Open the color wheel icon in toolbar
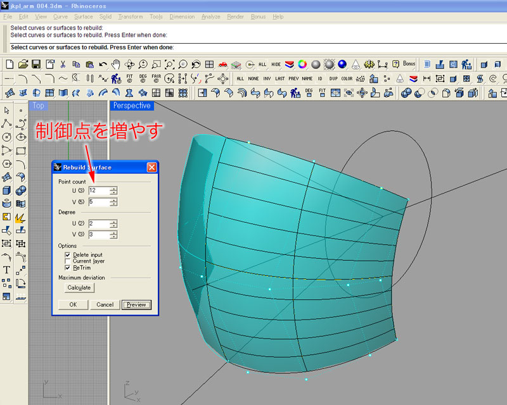 (x=302, y=65)
